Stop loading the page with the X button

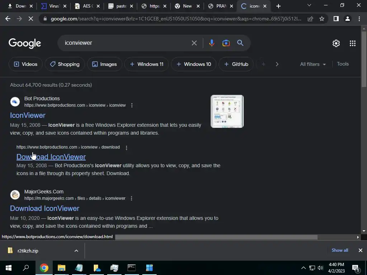tap(31, 19)
